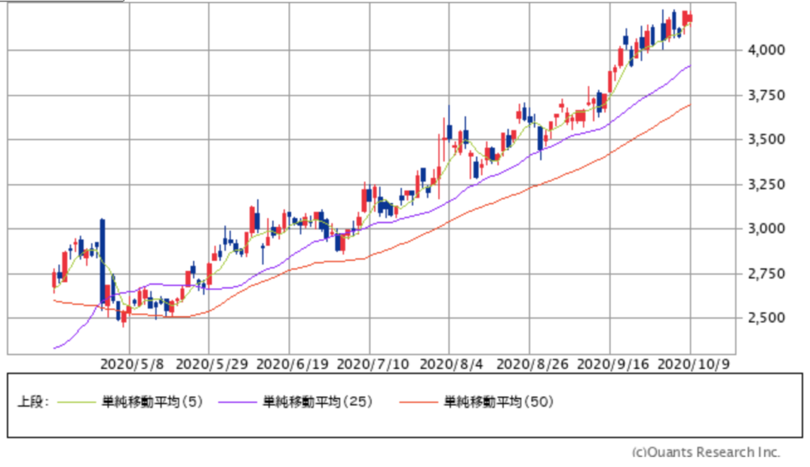Click the 単純移動平均(5) legend label
This screenshot has width=810, height=467.
[x=153, y=401]
